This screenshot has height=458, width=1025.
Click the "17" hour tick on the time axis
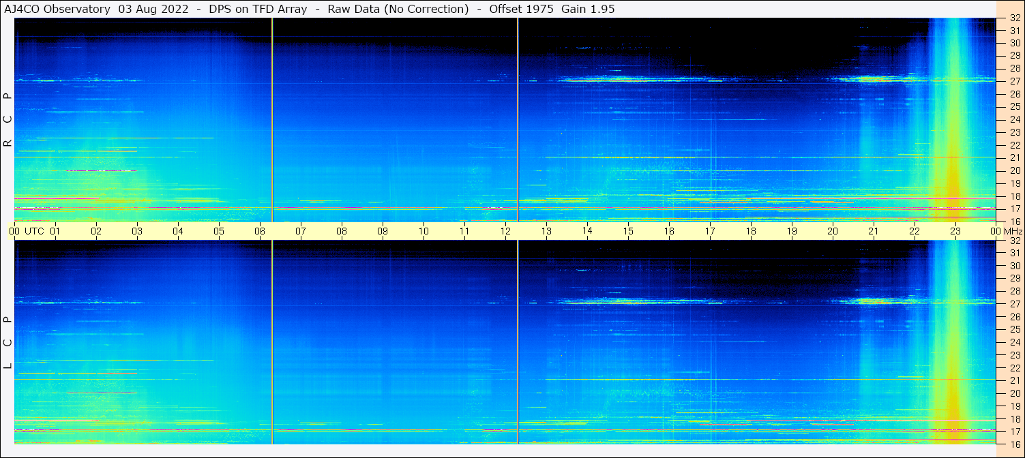point(710,231)
